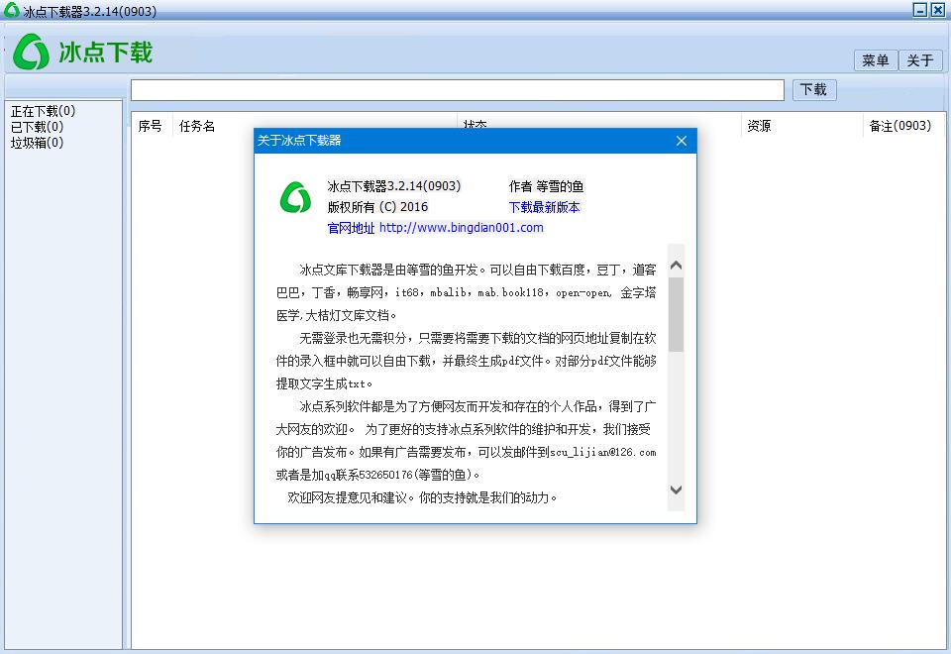Click the 下载 button beside the URL field
The image size is (951, 654).
814,90
